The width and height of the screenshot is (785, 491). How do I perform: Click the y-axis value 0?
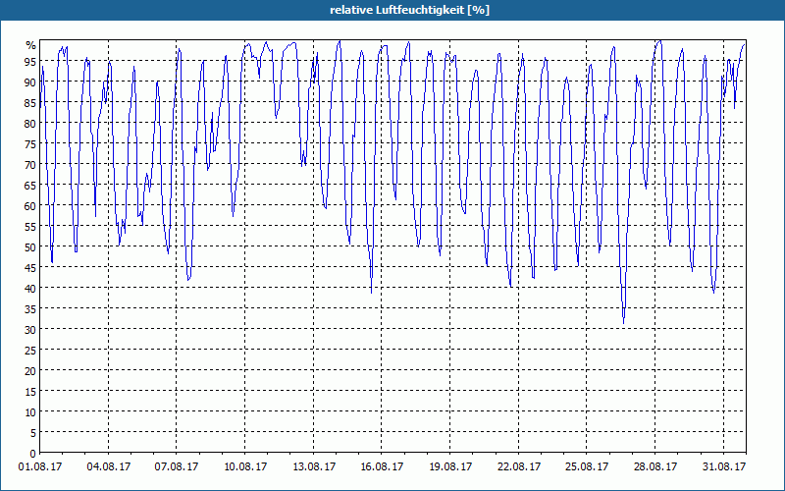pyautogui.click(x=33, y=454)
